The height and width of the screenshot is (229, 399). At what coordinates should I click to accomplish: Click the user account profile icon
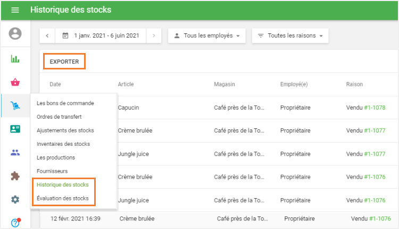(x=15, y=34)
